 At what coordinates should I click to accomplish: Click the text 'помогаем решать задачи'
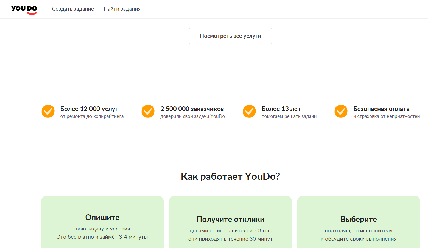289,116
